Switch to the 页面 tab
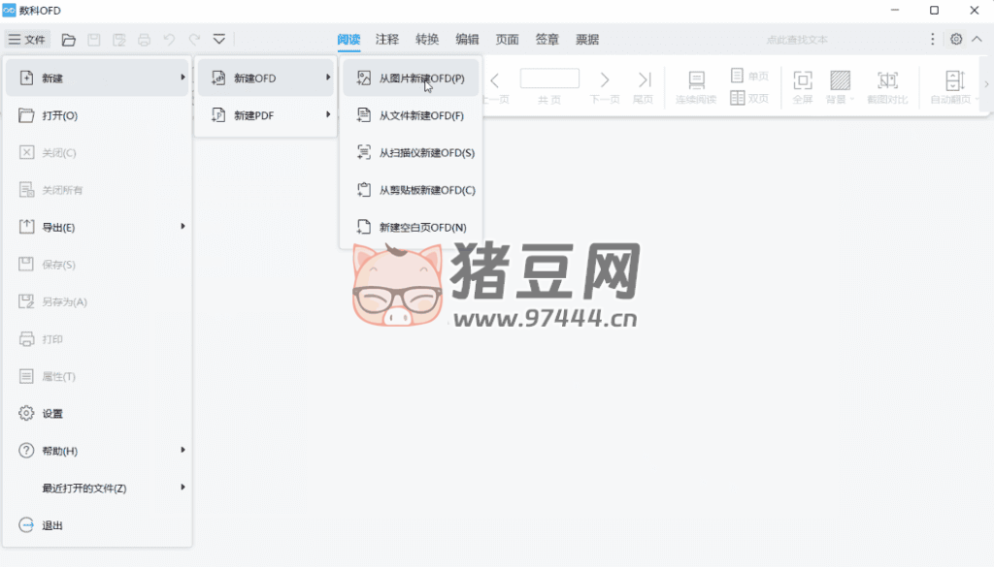The height and width of the screenshot is (567, 994). click(x=507, y=39)
